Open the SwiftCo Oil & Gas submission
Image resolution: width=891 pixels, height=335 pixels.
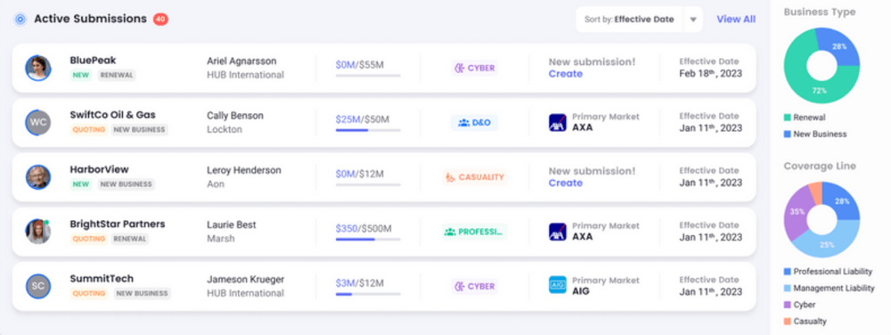tap(112, 115)
